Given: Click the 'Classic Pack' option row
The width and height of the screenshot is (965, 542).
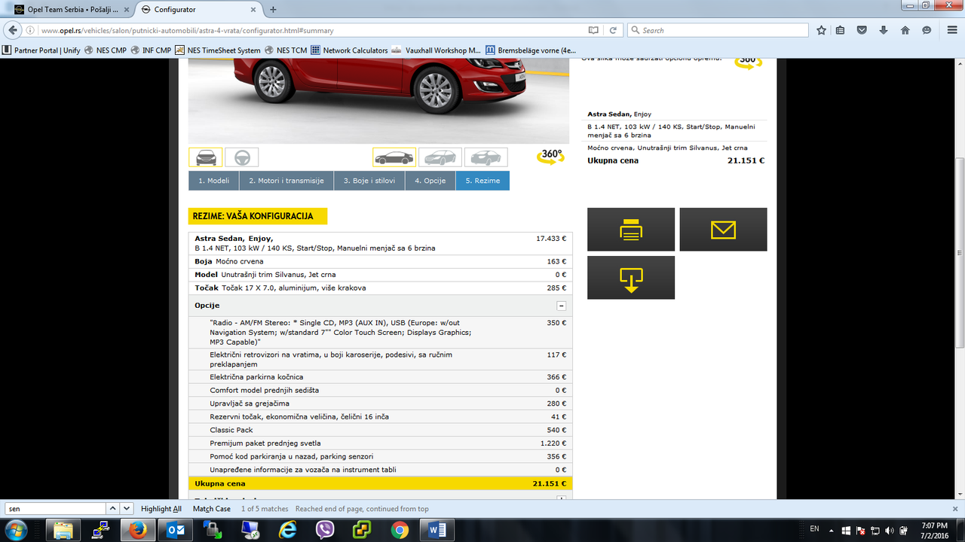Looking at the screenshot, I should [x=380, y=430].
